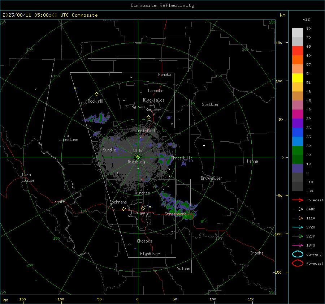Select the 30 dBZ light blue swatch
Image resolution: width=325 pixels, height=304 pixels.
pyautogui.click(x=298, y=141)
